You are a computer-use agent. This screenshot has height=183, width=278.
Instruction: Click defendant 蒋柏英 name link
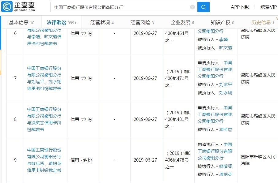pos(226,174)
